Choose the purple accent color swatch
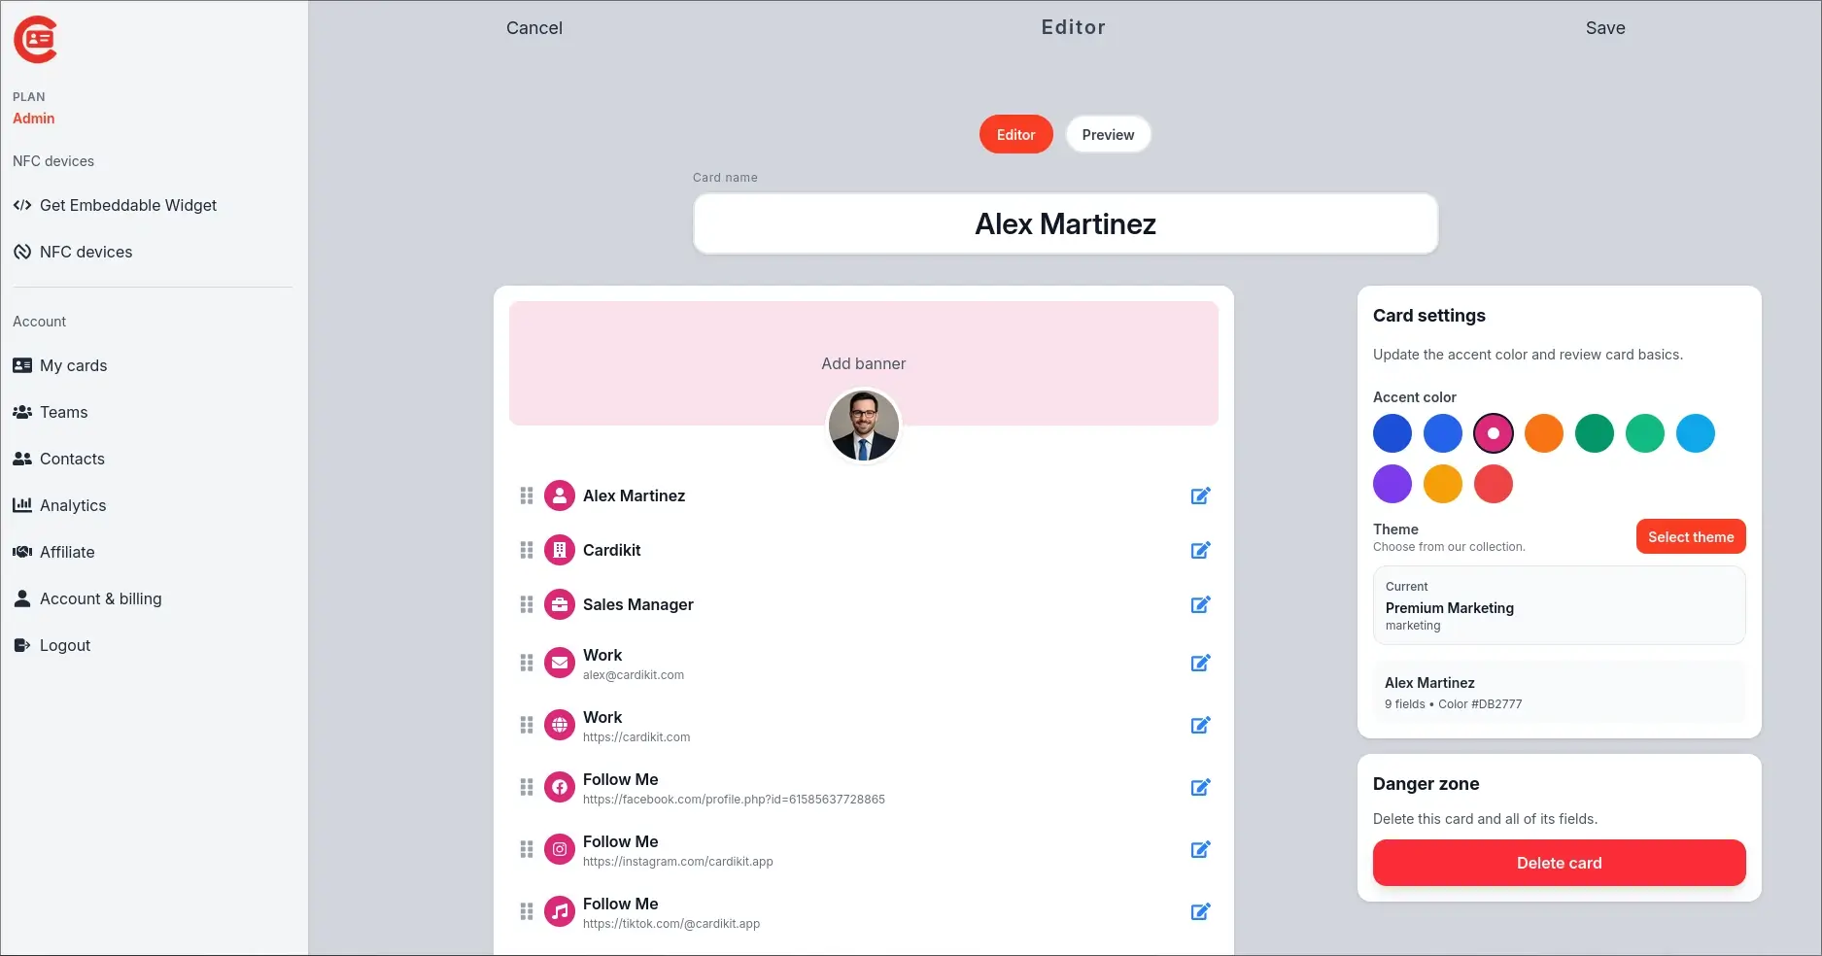1822x956 pixels. (1392, 484)
